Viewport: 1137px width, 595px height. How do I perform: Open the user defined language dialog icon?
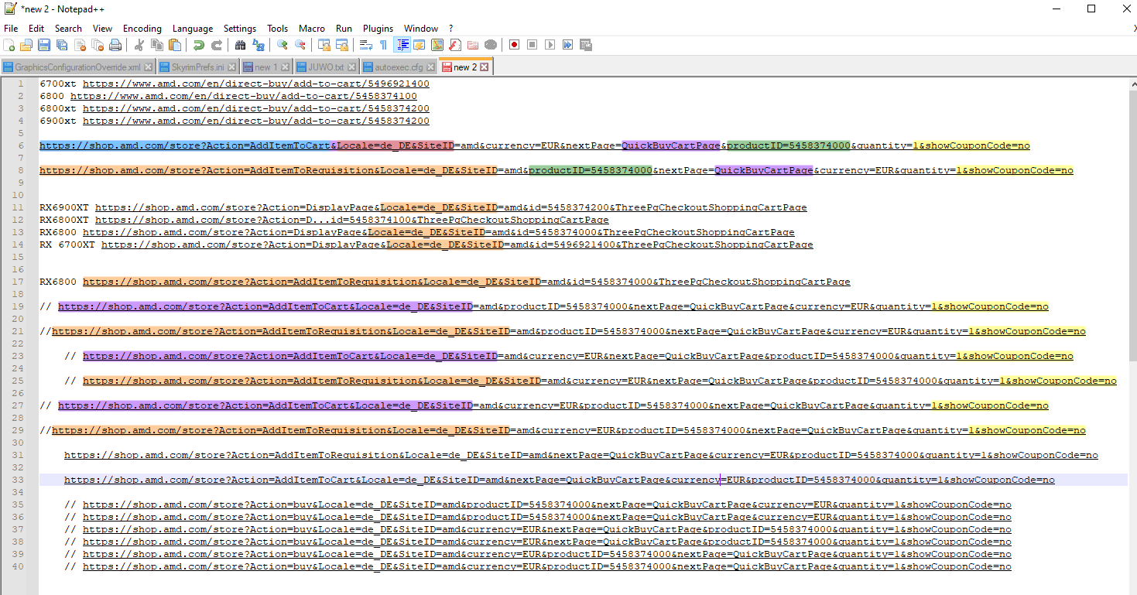[420, 45]
